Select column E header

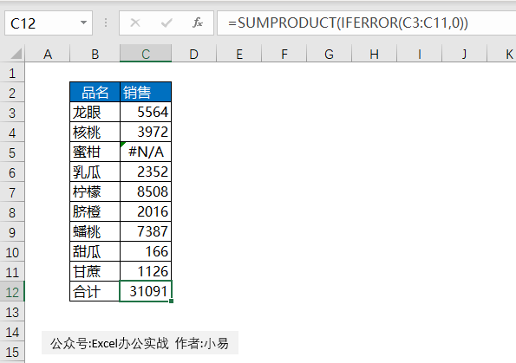pyautogui.click(x=239, y=54)
